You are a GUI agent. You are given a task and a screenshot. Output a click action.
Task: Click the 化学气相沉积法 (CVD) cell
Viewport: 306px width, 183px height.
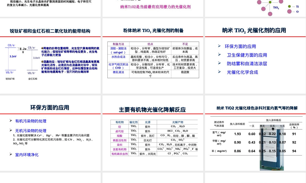pyautogui.click(x=118, y=66)
